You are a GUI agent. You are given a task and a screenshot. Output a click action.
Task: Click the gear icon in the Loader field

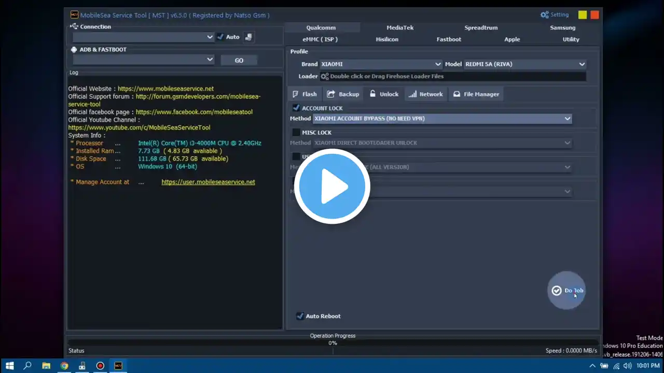coord(325,77)
